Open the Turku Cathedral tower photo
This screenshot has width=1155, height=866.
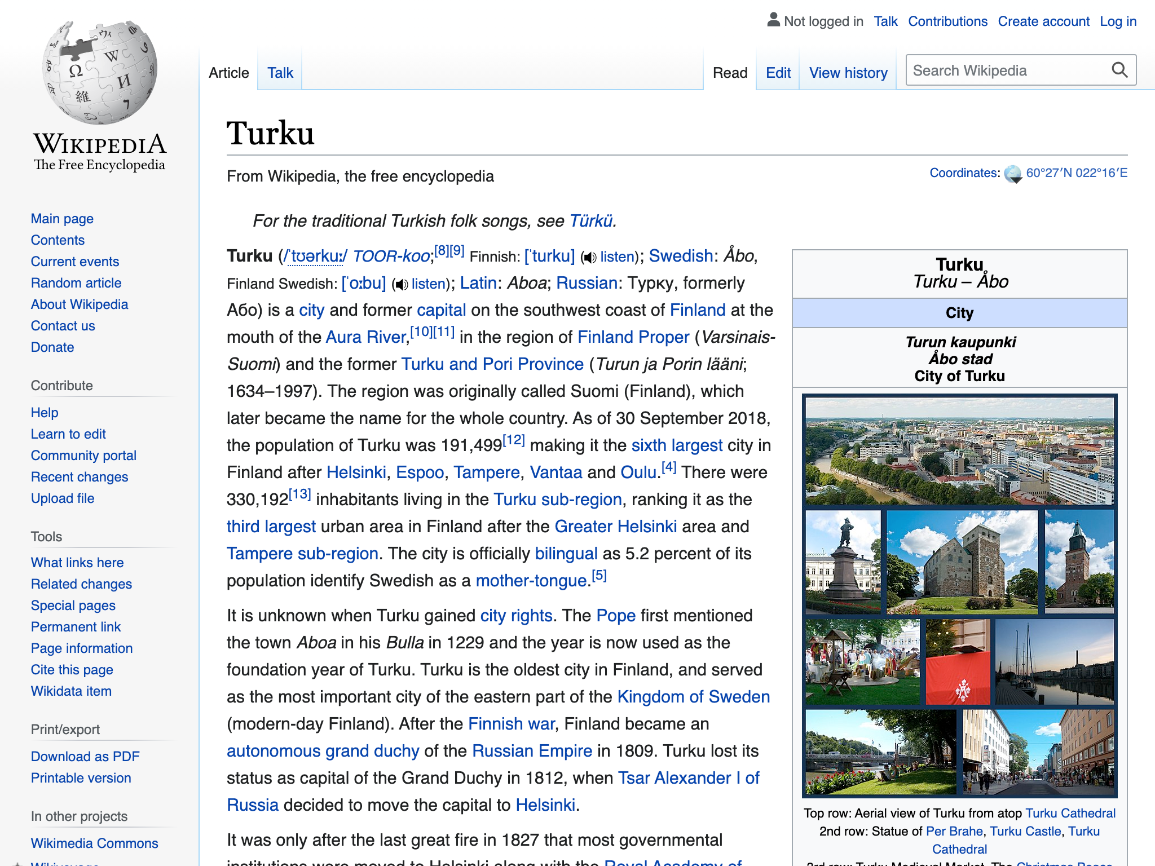1079,562
